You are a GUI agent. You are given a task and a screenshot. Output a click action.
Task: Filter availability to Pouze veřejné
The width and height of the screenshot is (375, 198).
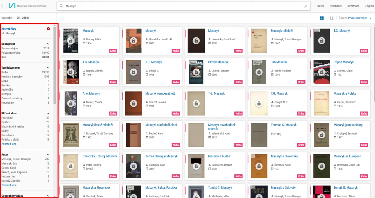coord(10,48)
